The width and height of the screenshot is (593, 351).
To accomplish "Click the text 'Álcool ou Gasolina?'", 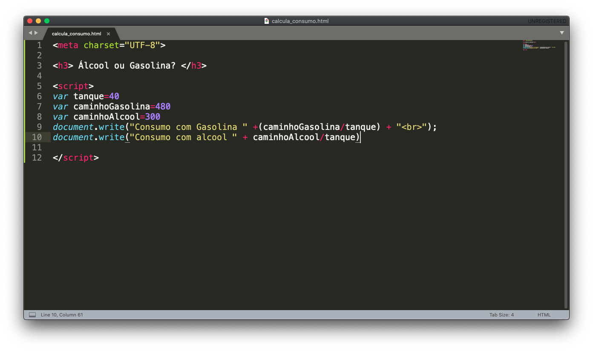I will pos(127,66).
